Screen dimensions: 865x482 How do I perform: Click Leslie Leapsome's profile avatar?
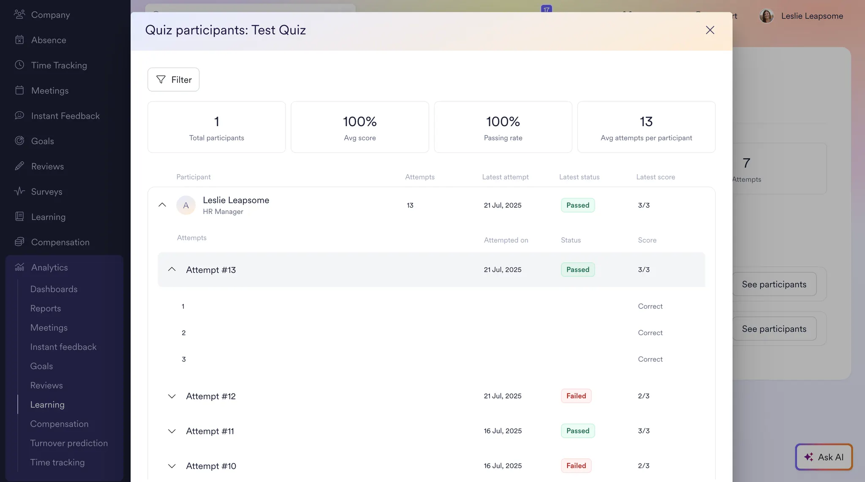[x=766, y=16]
